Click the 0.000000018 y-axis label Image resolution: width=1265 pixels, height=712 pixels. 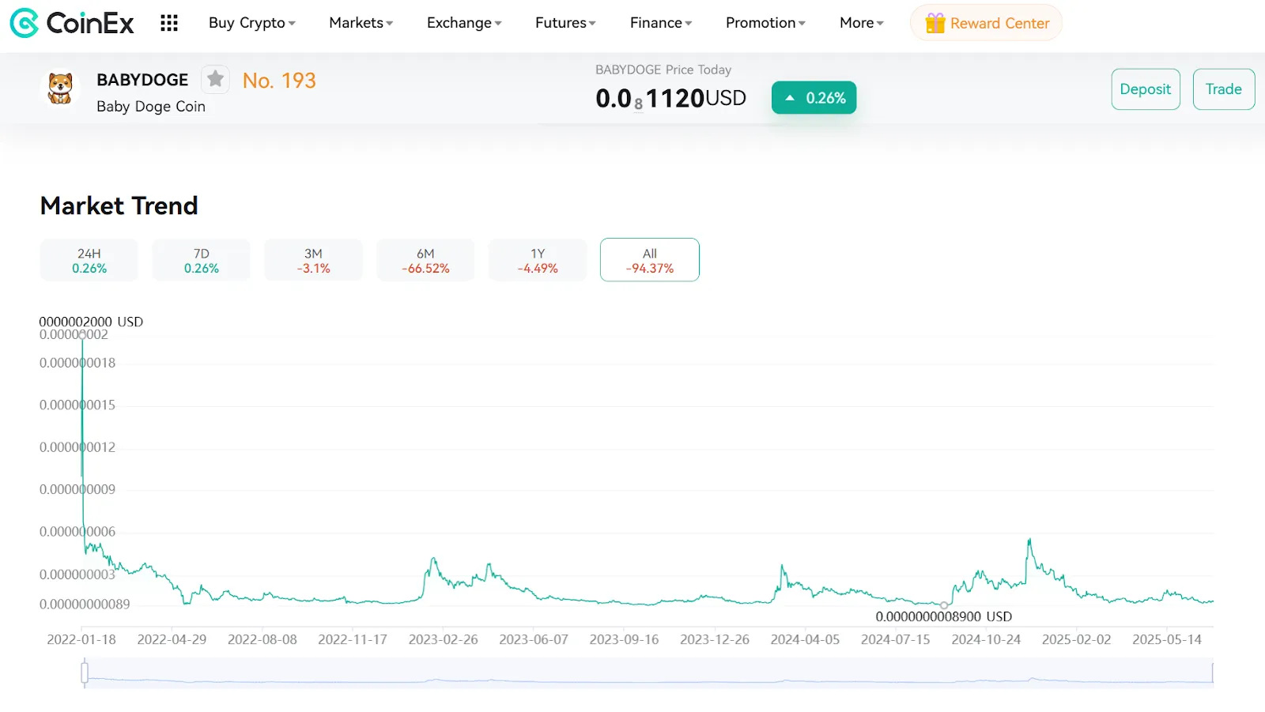pos(77,363)
